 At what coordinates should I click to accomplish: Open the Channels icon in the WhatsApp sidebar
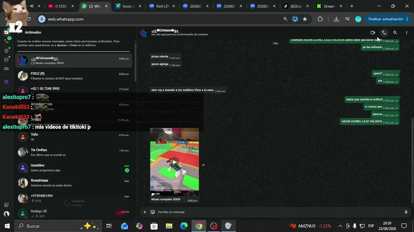pyautogui.click(x=6, y=60)
